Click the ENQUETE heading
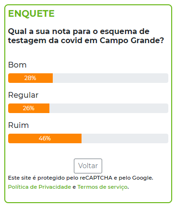The image size is (176, 206). (31, 13)
